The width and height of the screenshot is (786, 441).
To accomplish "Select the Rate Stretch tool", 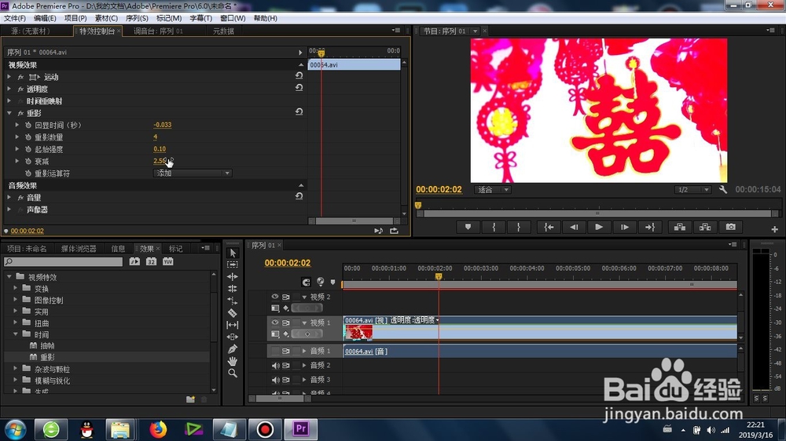I will pos(233,301).
